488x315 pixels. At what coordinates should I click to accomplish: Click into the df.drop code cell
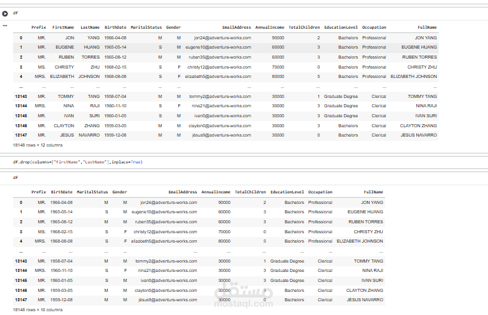click(244, 162)
